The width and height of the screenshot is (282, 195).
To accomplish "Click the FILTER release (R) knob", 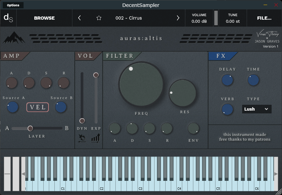I will point(167,128).
